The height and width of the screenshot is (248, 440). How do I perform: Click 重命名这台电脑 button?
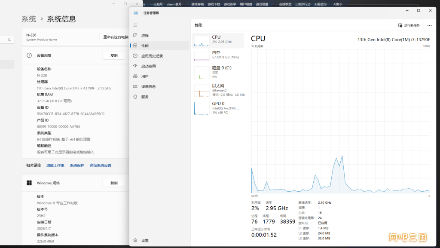pyautogui.click(x=114, y=37)
